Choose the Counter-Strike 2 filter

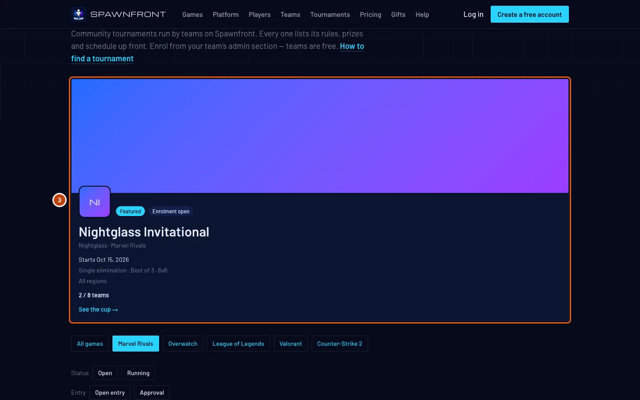(x=340, y=344)
